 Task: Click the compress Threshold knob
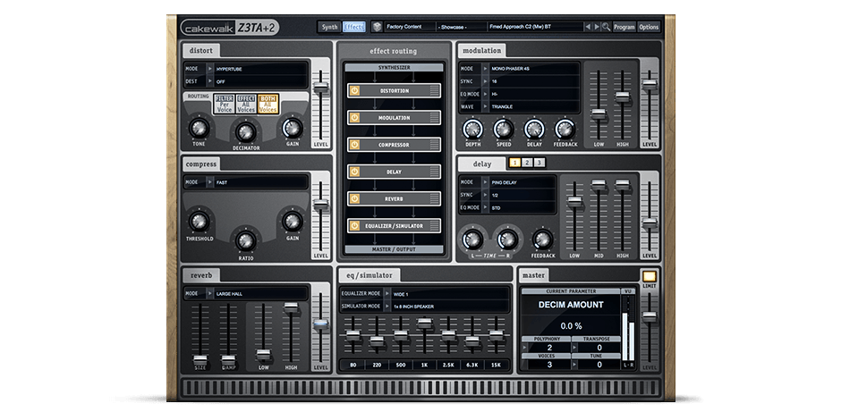tap(199, 222)
